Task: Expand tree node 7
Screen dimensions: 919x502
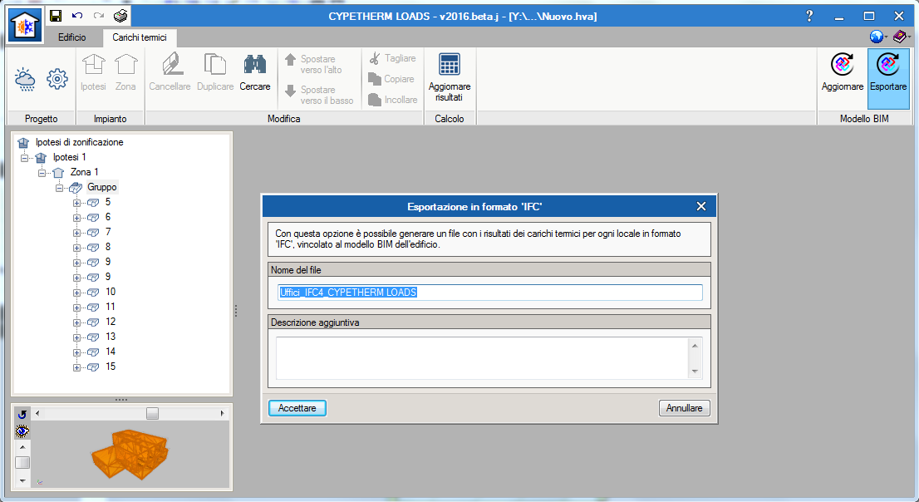Action: click(x=76, y=233)
